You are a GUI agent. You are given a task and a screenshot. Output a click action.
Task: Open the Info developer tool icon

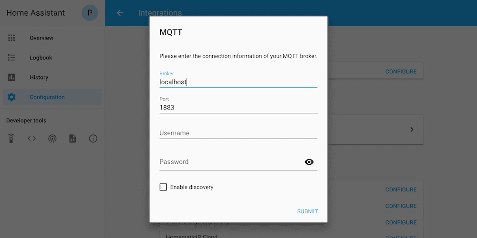pos(93,139)
